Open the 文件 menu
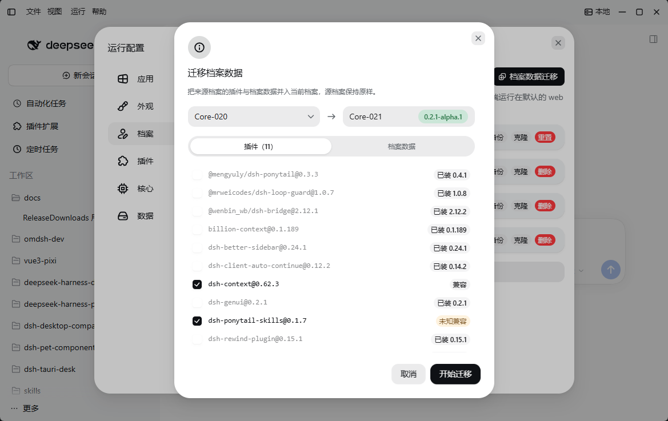This screenshot has height=421, width=668. [x=33, y=11]
